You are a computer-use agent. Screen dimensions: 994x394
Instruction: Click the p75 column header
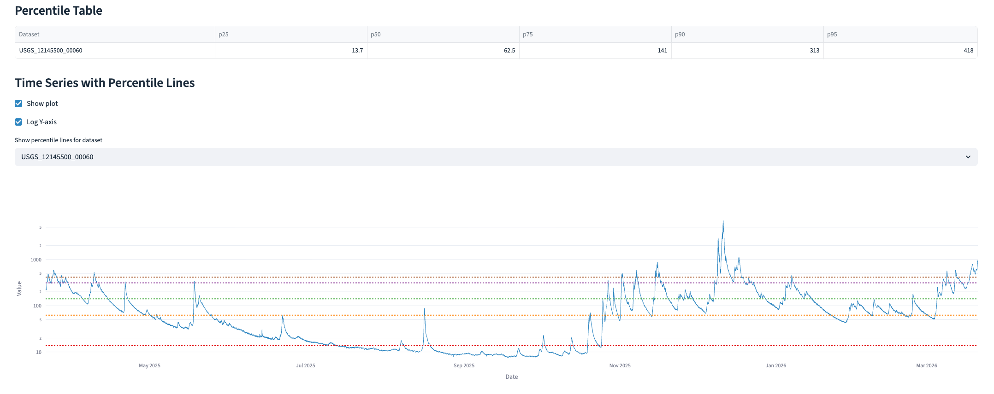point(595,35)
